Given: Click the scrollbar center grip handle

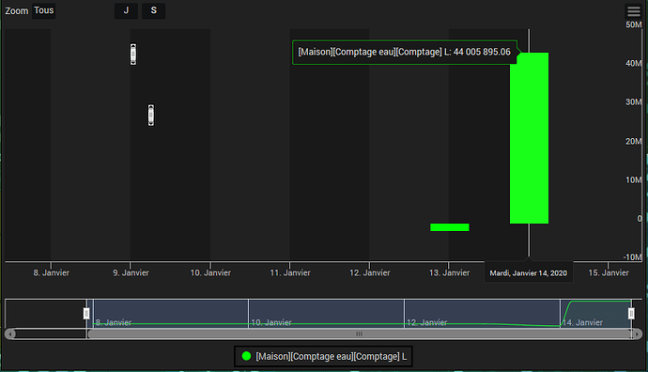Looking at the screenshot, I should tap(359, 333).
